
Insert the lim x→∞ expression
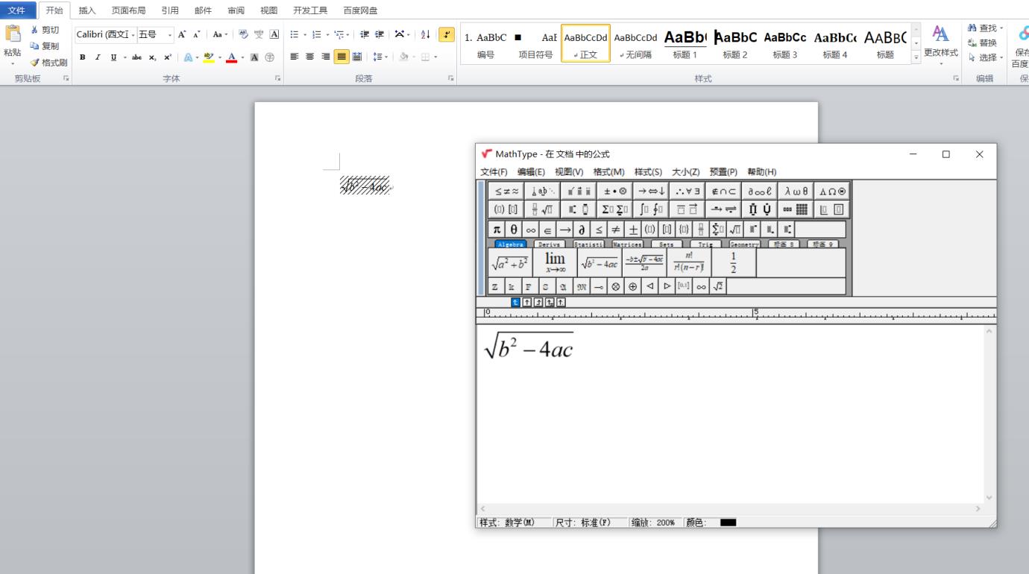pyautogui.click(x=555, y=262)
